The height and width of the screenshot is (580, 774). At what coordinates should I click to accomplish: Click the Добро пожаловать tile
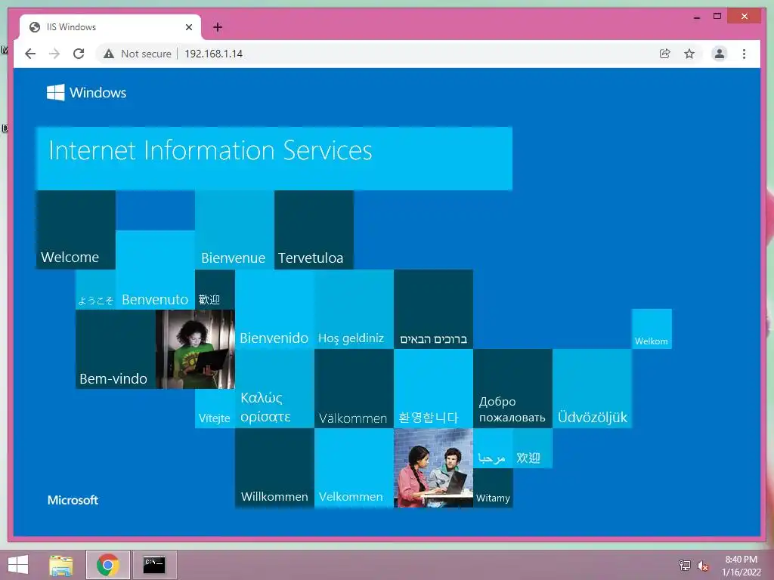(x=512, y=389)
